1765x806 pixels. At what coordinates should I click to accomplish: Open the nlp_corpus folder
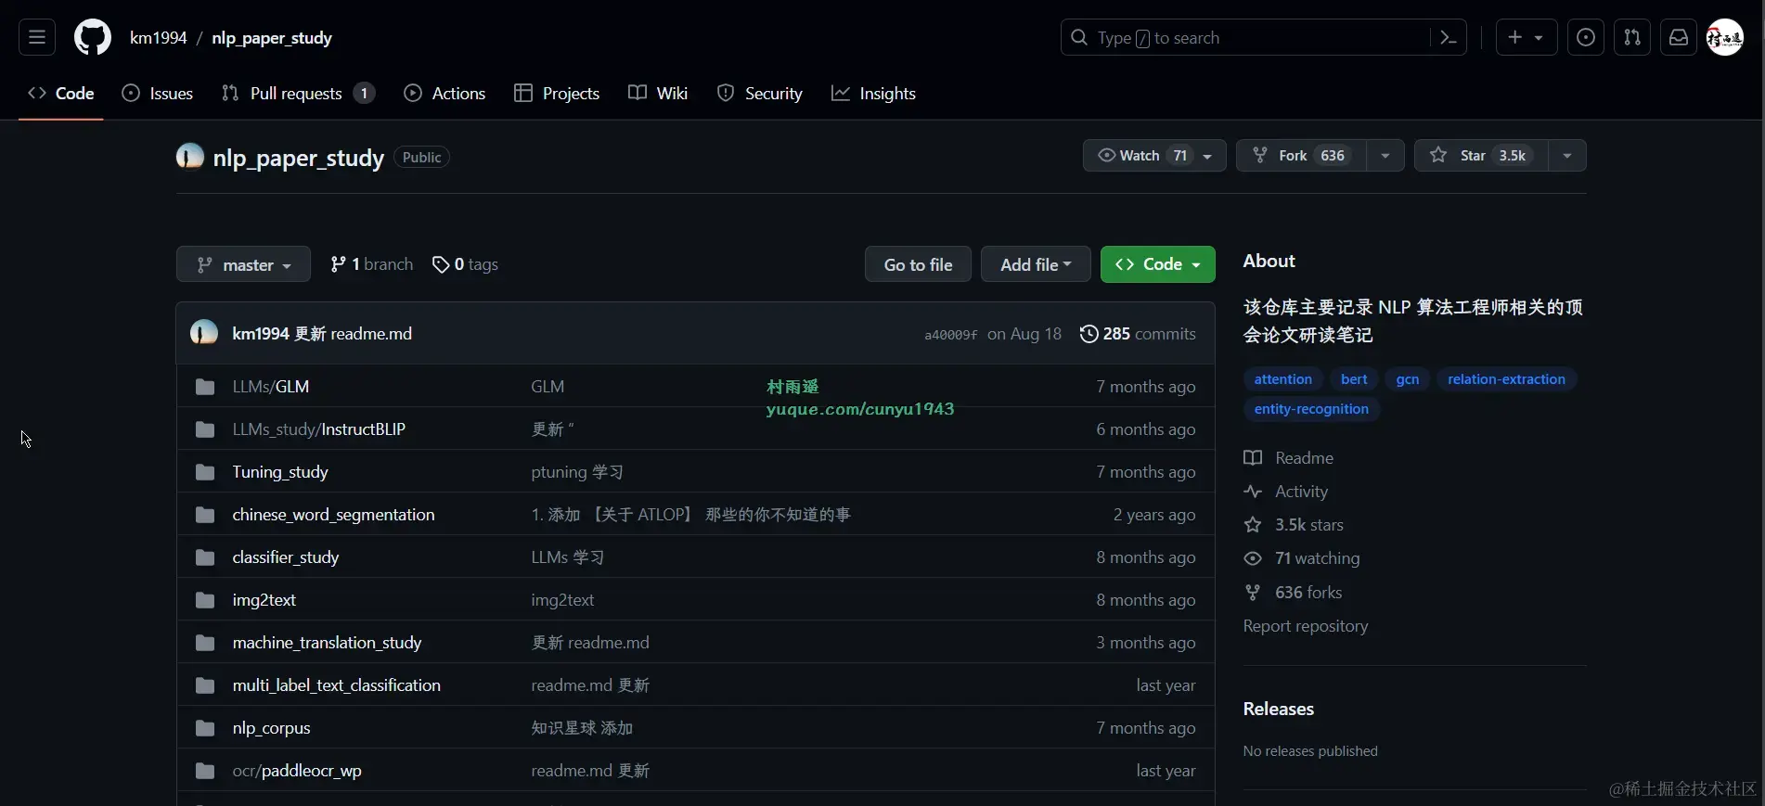tap(271, 728)
